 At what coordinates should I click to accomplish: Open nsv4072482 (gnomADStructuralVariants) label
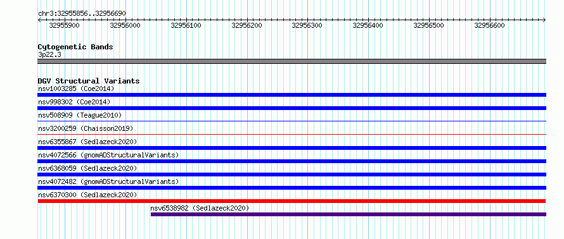(108, 181)
